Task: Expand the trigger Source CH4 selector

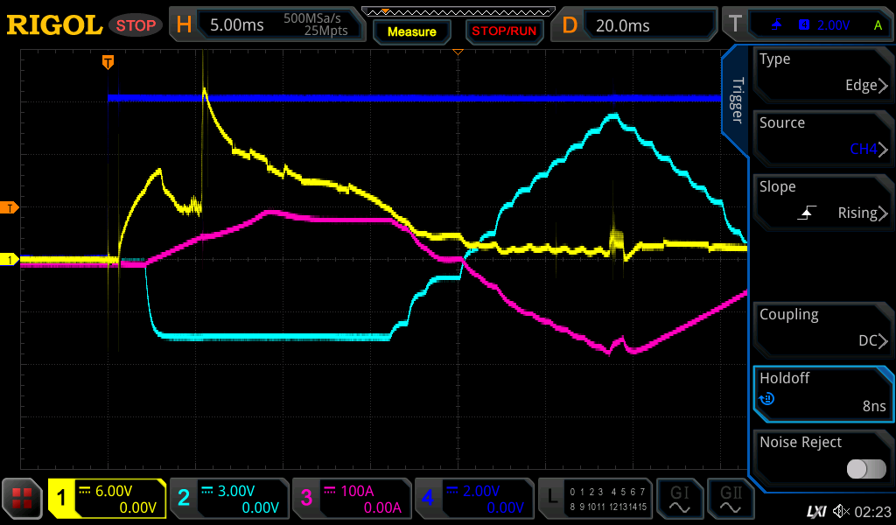Action: [821, 137]
